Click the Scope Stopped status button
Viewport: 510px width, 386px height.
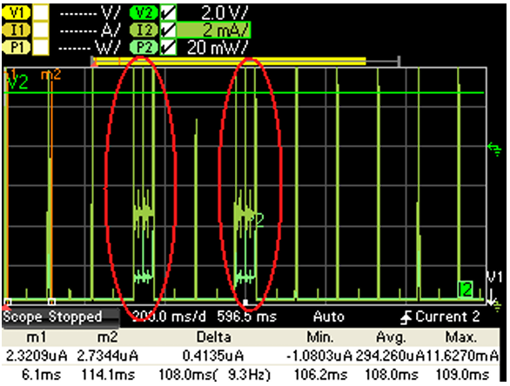[x=61, y=316]
